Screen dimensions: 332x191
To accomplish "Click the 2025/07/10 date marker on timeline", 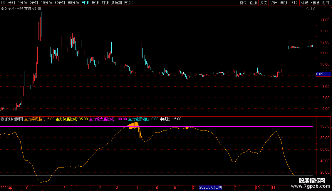I will 211,187.
